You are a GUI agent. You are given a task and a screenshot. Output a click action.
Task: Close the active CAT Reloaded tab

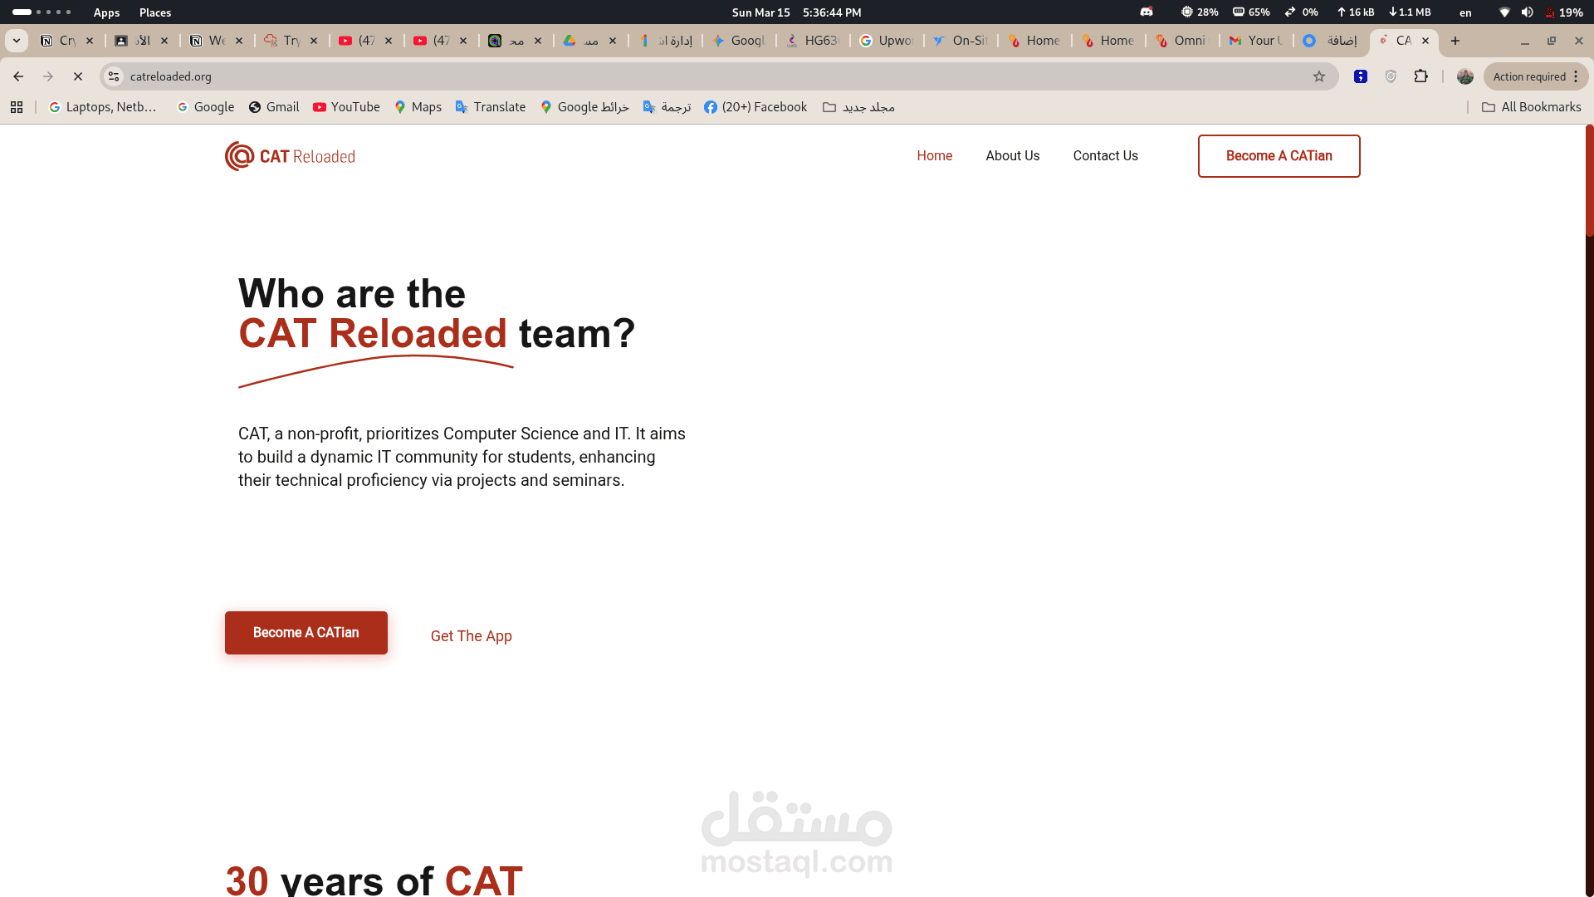click(x=1425, y=41)
